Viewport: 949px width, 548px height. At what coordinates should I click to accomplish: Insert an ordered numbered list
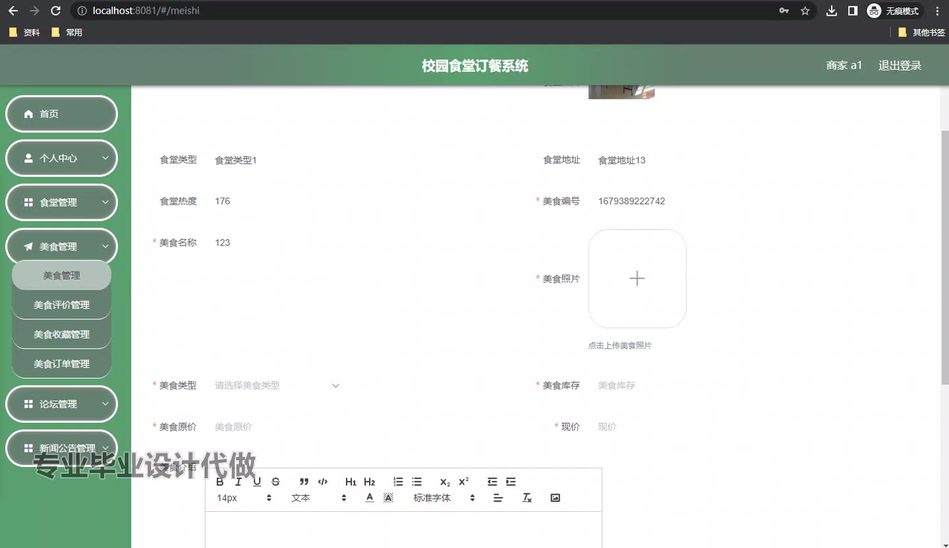pos(398,481)
